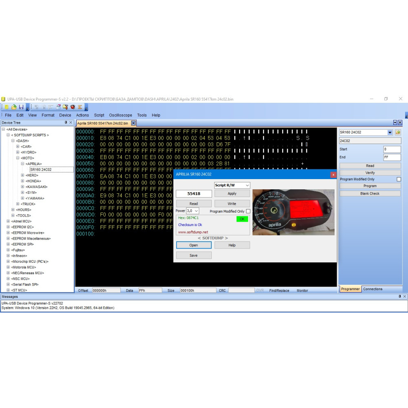Enable Program Modified Only in Programmer panel

399,179
